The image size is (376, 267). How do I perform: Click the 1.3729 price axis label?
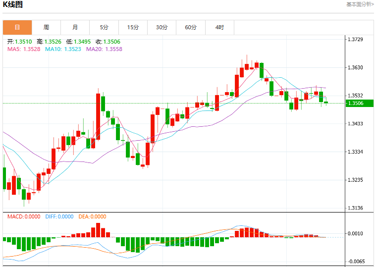[355, 39]
